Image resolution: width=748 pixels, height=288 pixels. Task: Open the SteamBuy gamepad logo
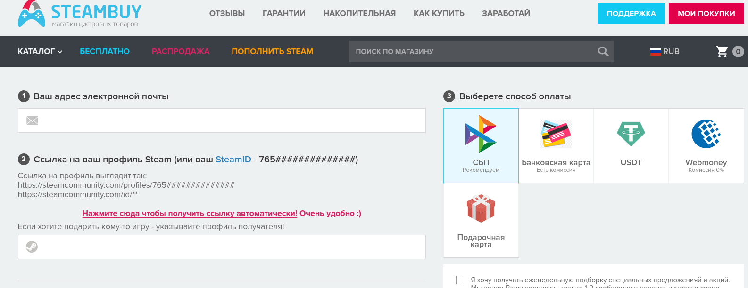point(32,14)
